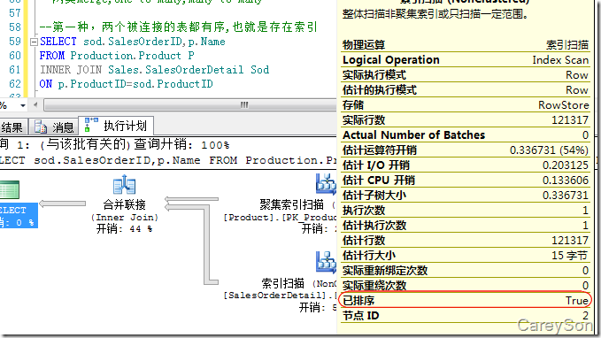This screenshot has width=601, height=338.
Task: Click the Logical Operation Index Scan row
Action: click(466, 60)
